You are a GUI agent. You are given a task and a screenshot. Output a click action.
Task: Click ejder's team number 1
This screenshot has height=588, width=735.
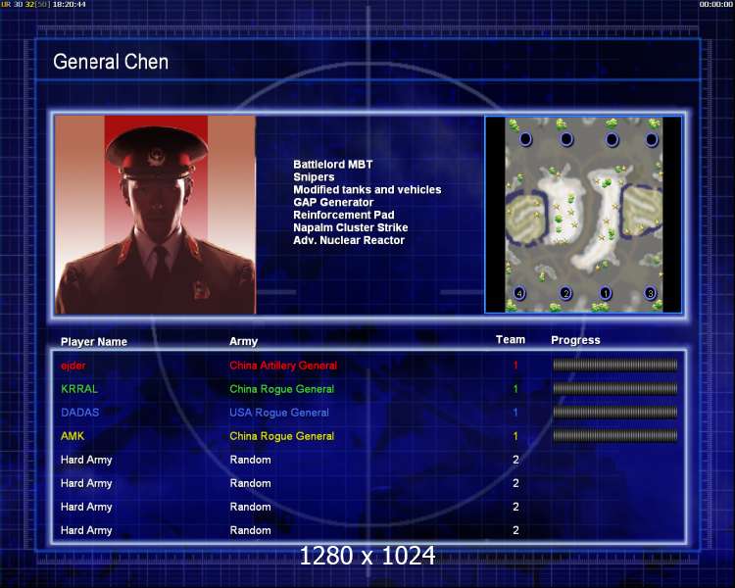click(515, 366)
